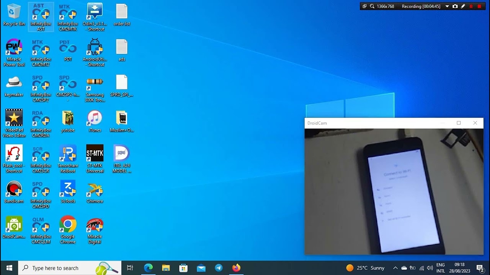Launch 3uTools desktop icon
Viewport: 490px width, 275px height.
[68, 192]
